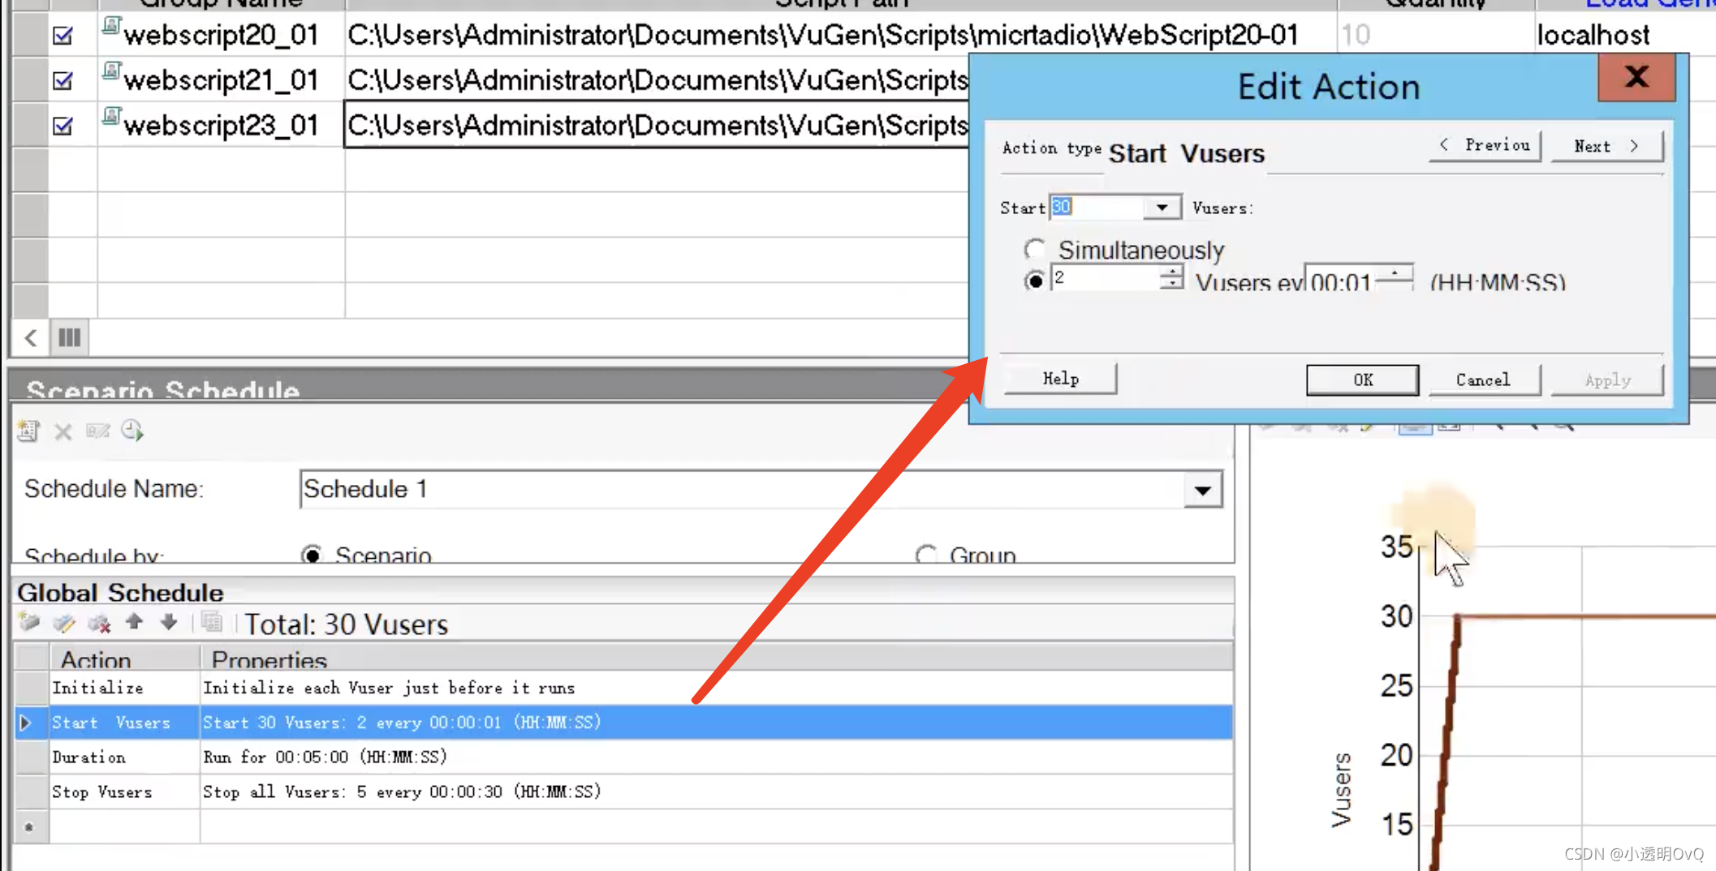Viewport: 1716px width, 871px height.
Task: Click the webscript21_01 group name
Action: point(221,80)
